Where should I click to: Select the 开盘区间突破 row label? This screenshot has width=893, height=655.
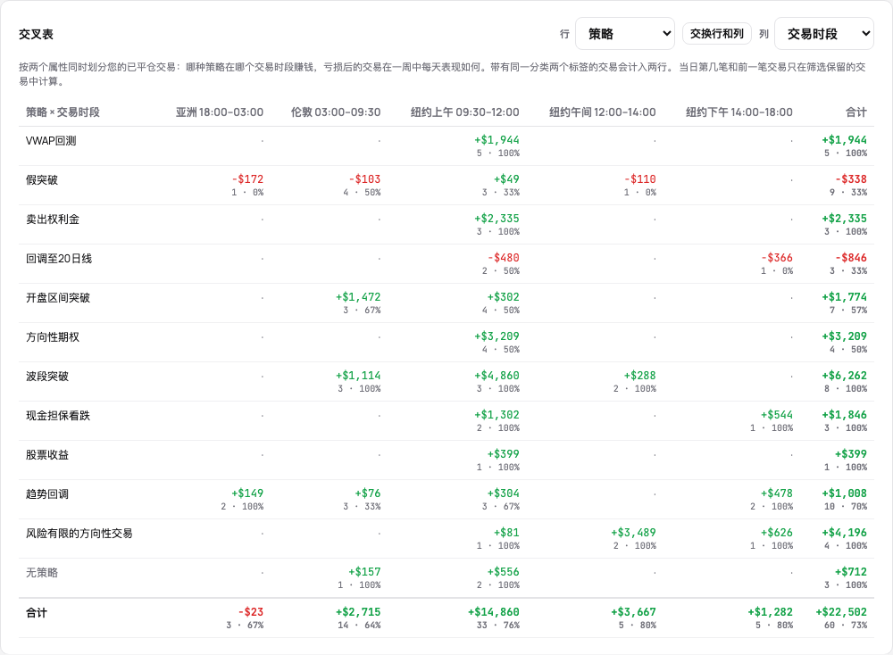coord(57,298)
